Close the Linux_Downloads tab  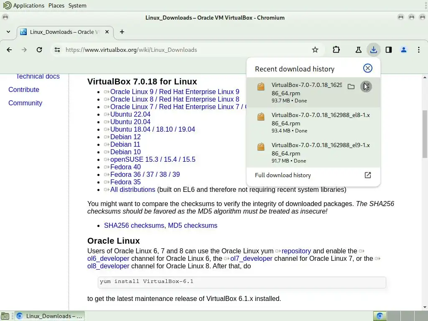(x=107, y=32)
